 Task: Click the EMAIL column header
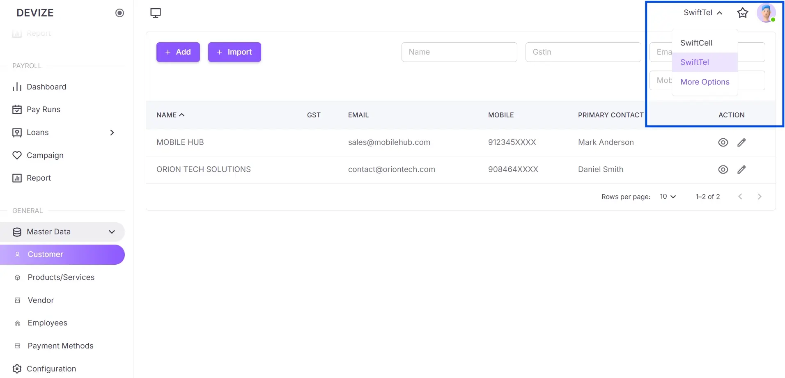click(358, 115)
